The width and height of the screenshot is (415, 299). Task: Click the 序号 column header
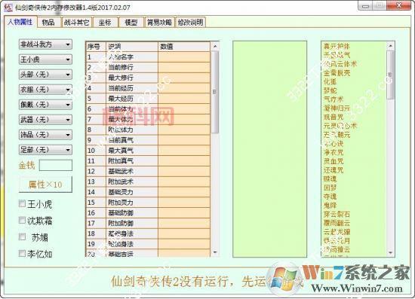96,47
